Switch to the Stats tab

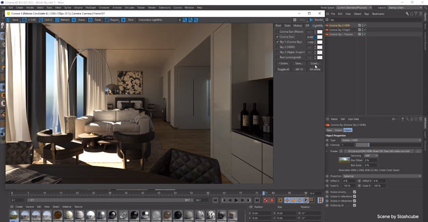pos(288,26)
